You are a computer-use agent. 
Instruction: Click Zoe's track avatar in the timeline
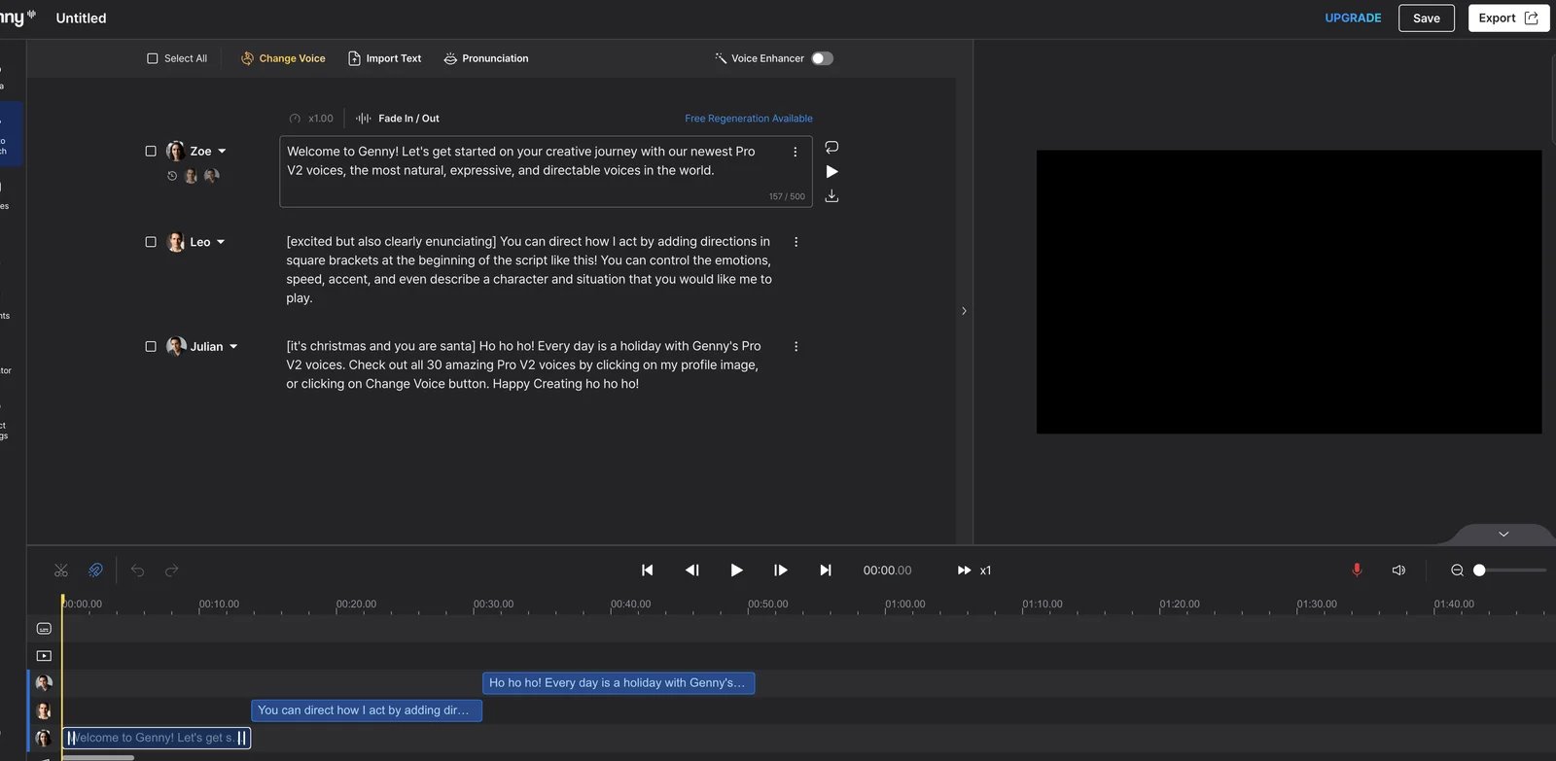pyautogui.click(x=44, y=738)
